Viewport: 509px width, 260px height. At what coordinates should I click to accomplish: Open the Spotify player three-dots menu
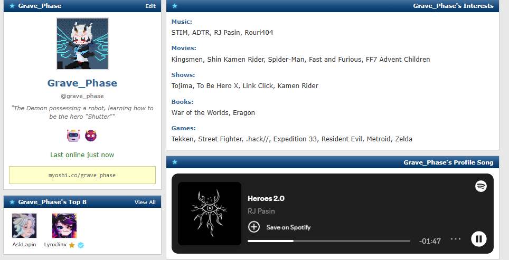tap(456, 239)
